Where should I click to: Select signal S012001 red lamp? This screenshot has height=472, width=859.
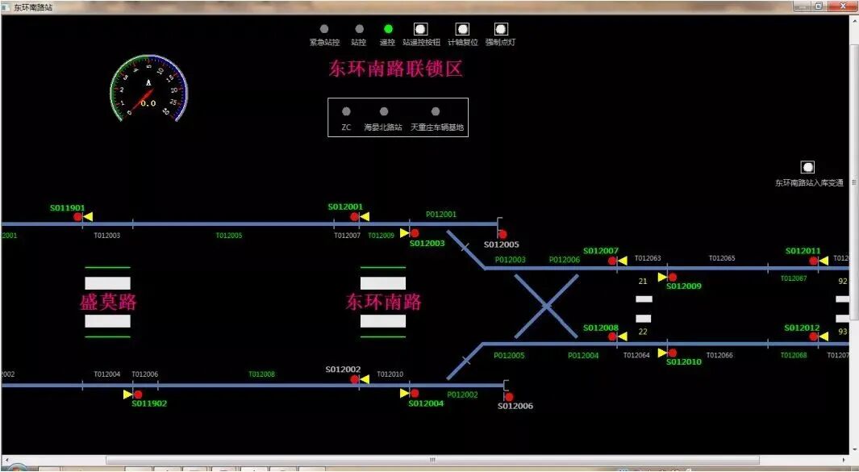click(354, 217)
